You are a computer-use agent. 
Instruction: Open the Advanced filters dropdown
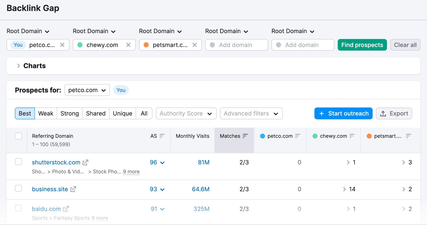[251, 114]
